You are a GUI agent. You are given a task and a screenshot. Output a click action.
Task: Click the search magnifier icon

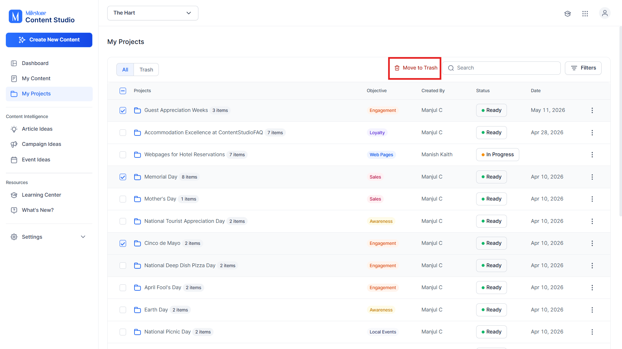(x=451, y=68)
